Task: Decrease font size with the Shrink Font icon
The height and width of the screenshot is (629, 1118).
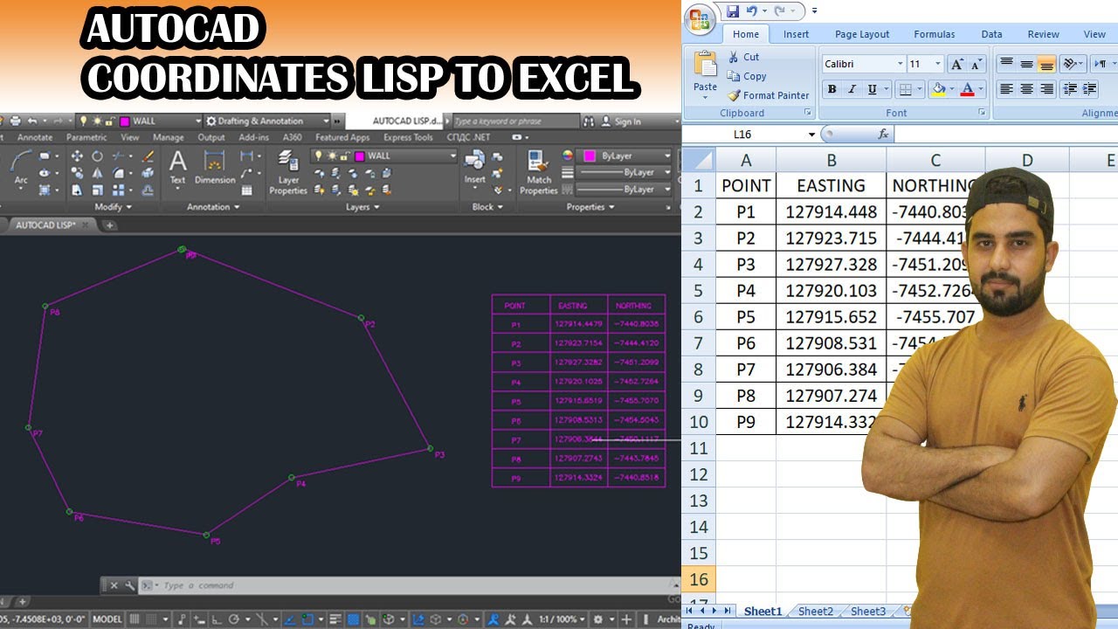Action: (x=977, y=64)
